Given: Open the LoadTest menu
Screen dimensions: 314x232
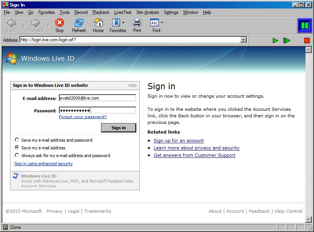Looking at the screenshot, I should pyautogui.click(x=123, y=12).
